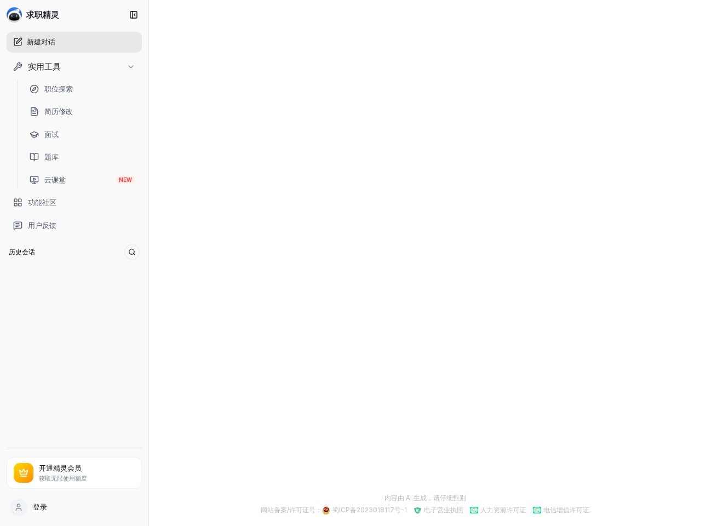The width and height of the screenshot is (701, 526).
Task: Click the document icon for 简历修改
Action: tap(34, 111)
